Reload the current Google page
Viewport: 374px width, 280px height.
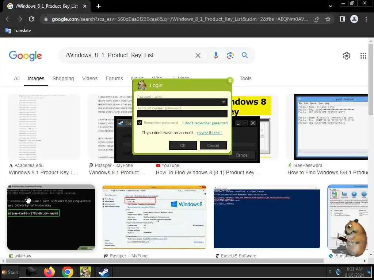click(31, 19)
